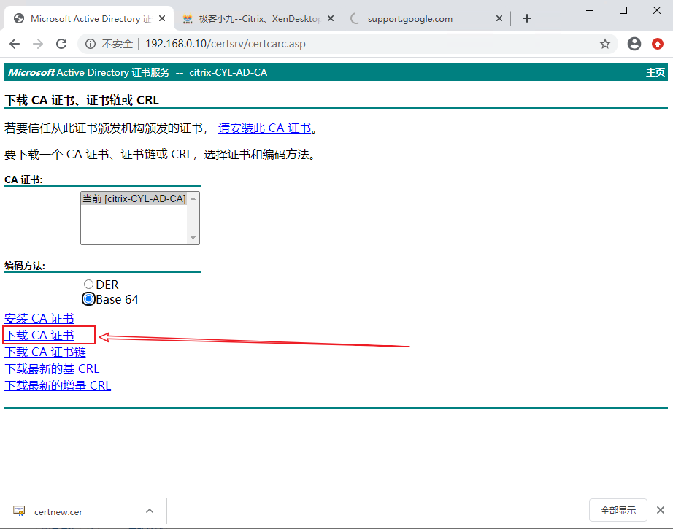
Task: Open new tab with plus button
Action: [x=527, y=18]
